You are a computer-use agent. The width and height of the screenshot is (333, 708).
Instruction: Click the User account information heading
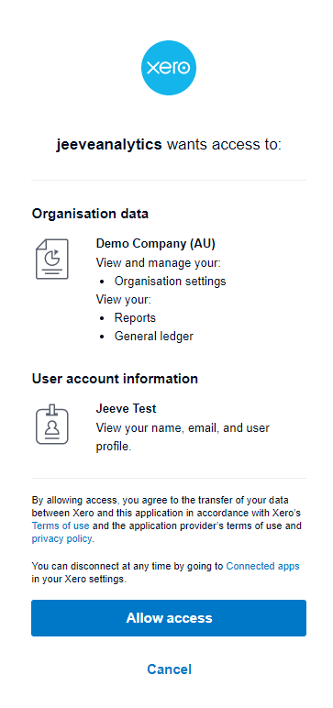(x=115, y=379)
